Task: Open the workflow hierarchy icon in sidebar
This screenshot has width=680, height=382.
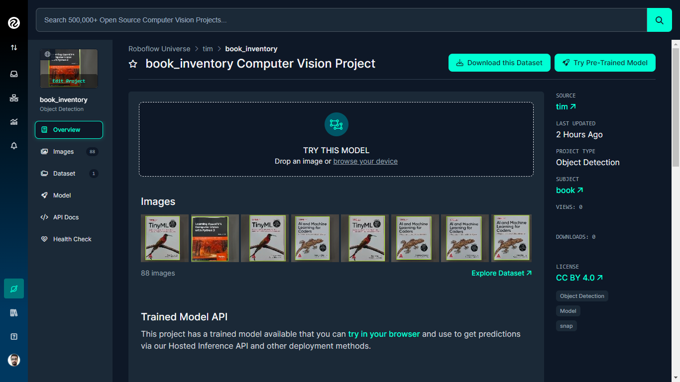Action: (x=14, y=98)
